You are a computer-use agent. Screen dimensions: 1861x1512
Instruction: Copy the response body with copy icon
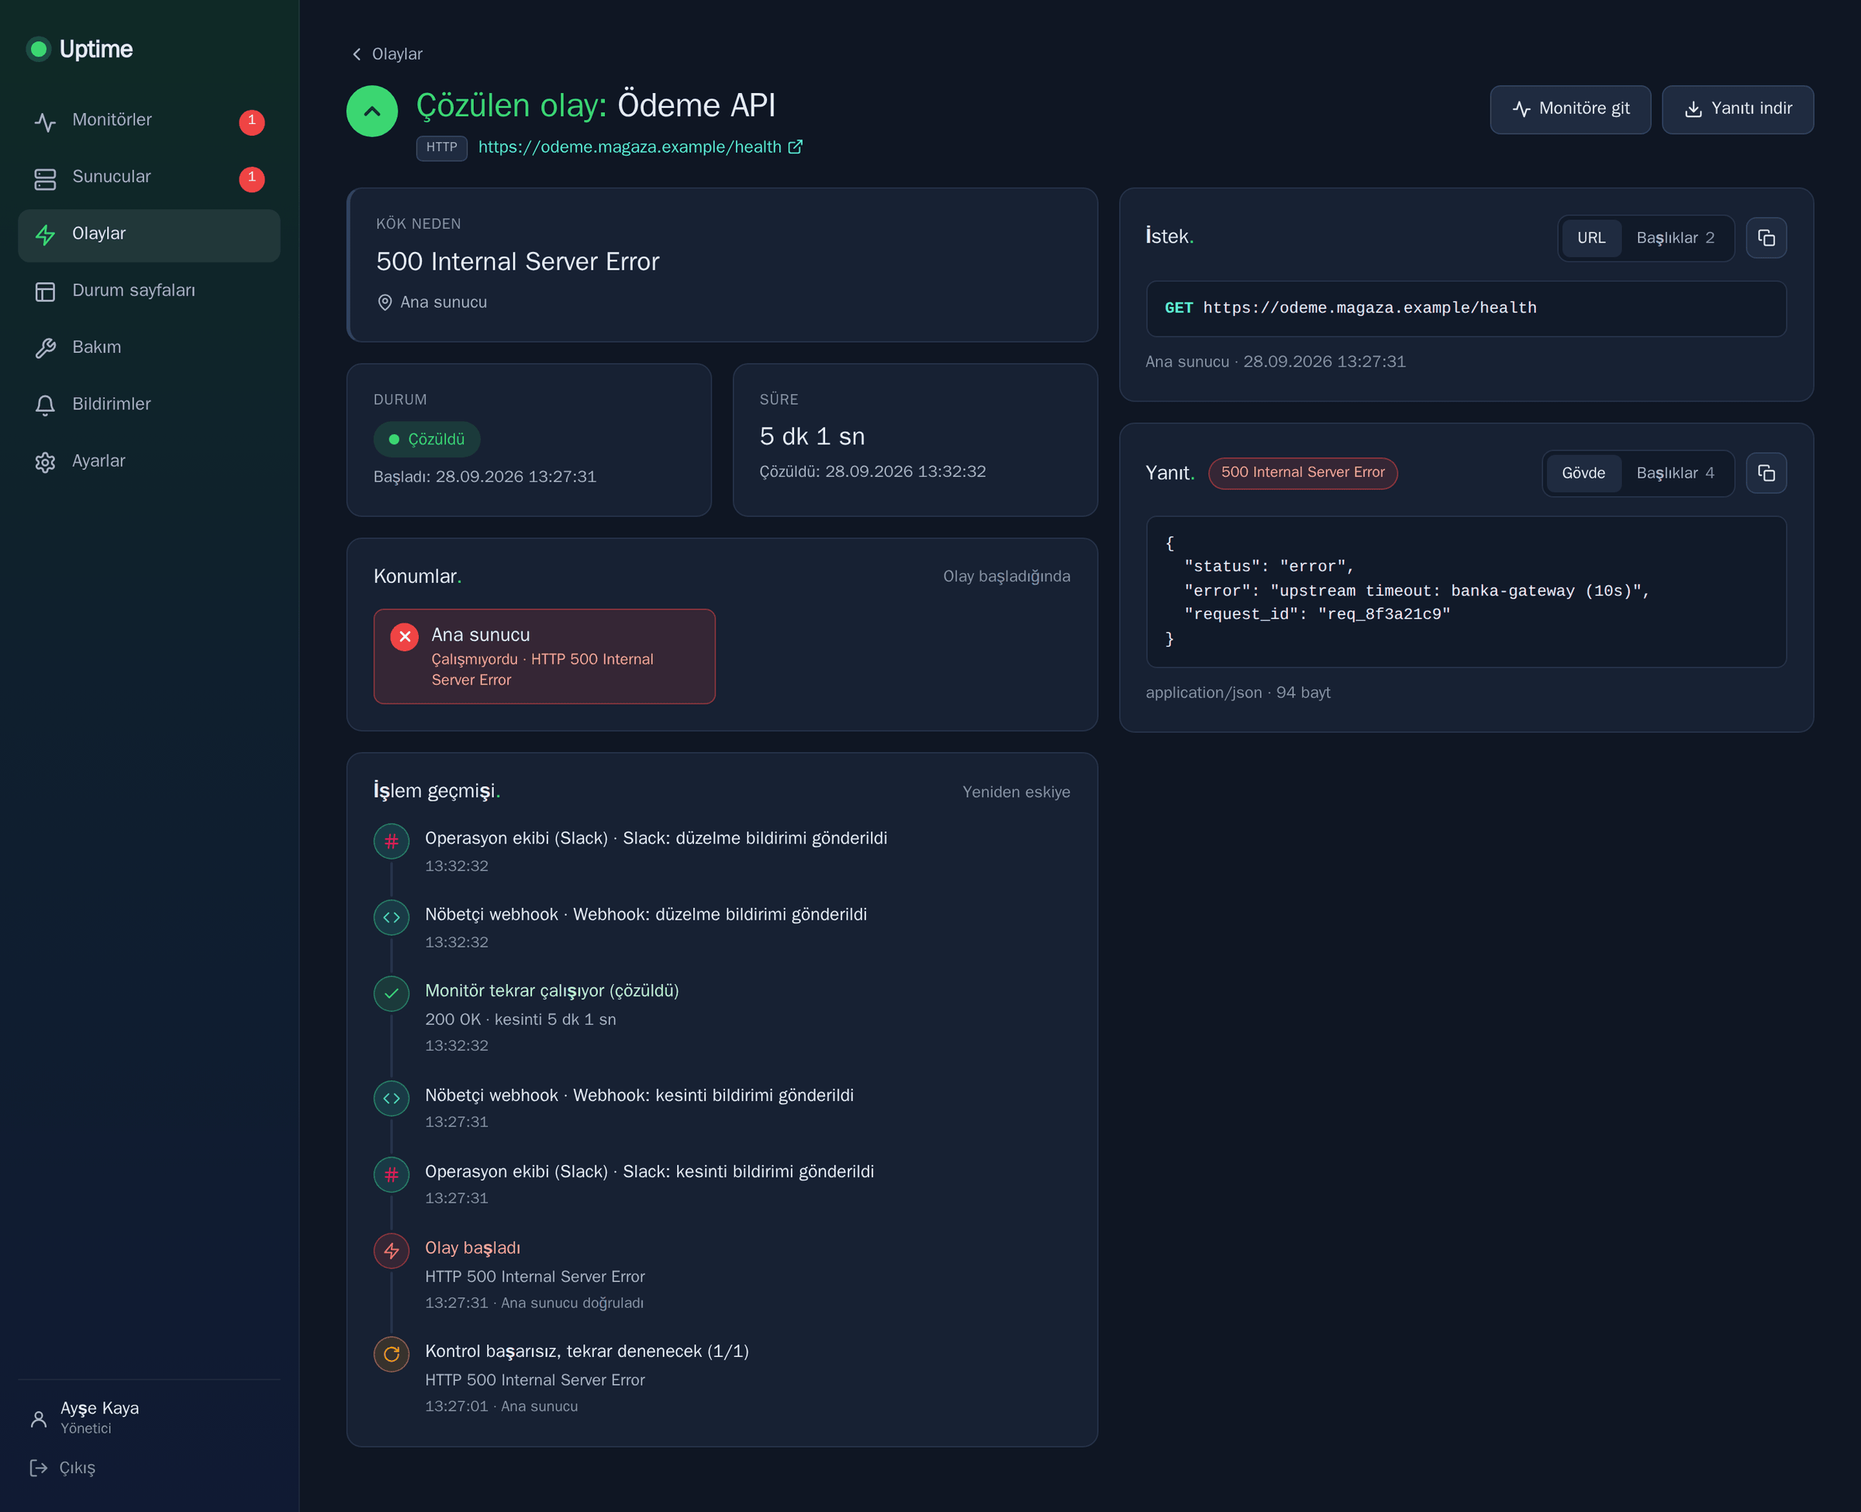coord(1765,473)
